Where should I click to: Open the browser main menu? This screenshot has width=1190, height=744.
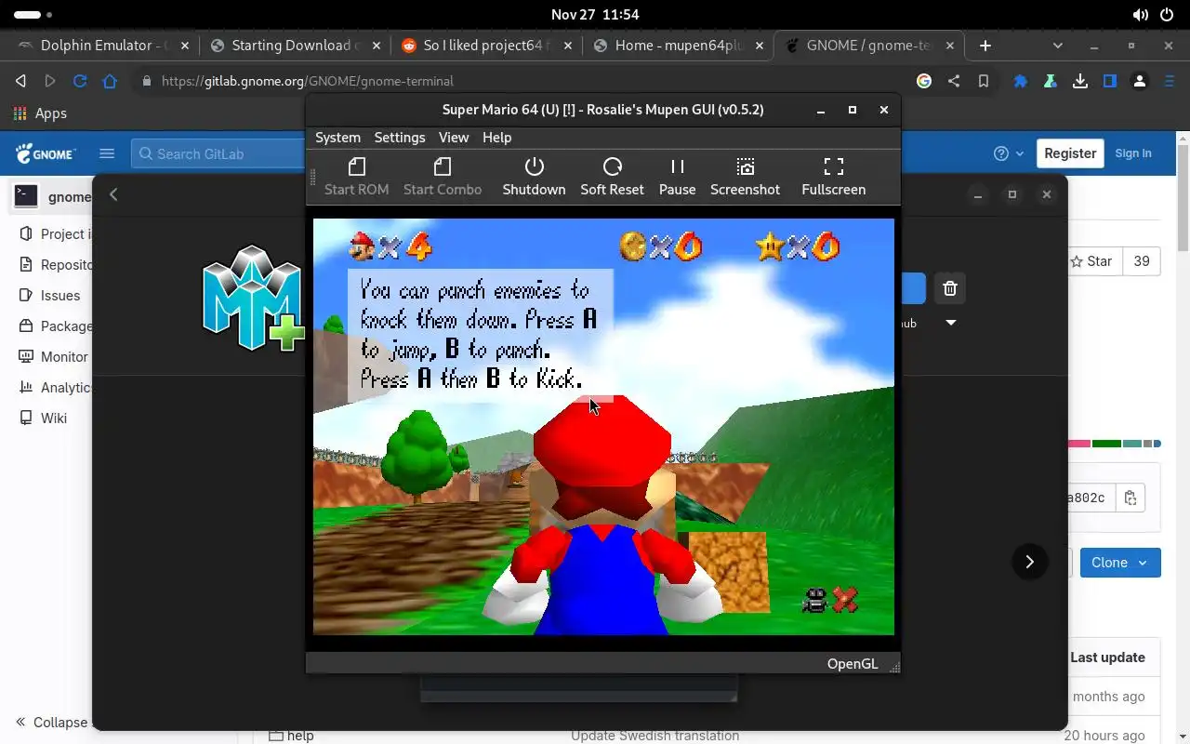tap(1170, 81)
